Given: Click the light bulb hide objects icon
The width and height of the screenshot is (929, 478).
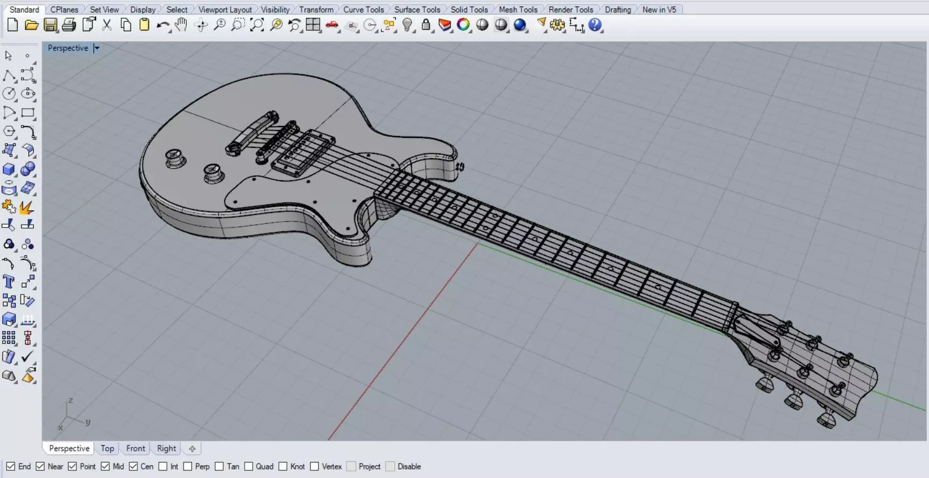Looking at the screenshot, I should click(408, 25).
